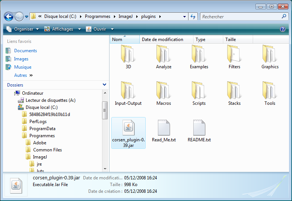Image resolution: width=292 pixels, height=201 pixels.
Task: Sort by Taille column header
Action: tap(238, 40)
